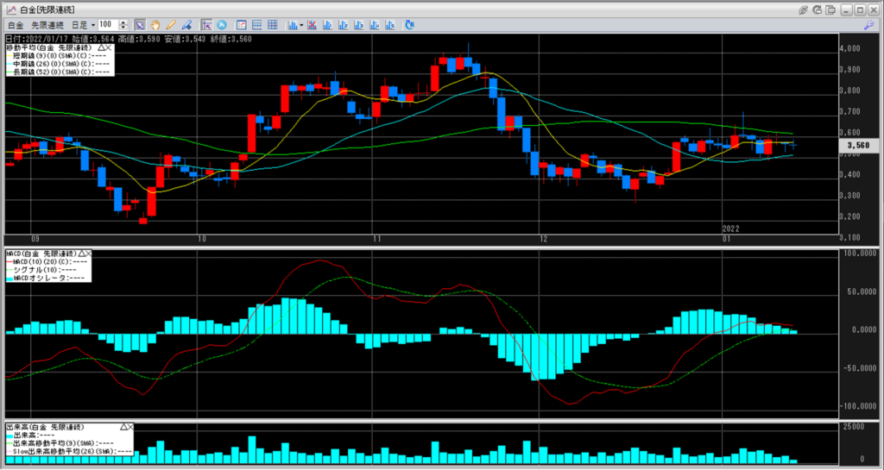Load chart template 4 icon
The width and height of the screenshot is (884, 470).
tap(374, 25)
